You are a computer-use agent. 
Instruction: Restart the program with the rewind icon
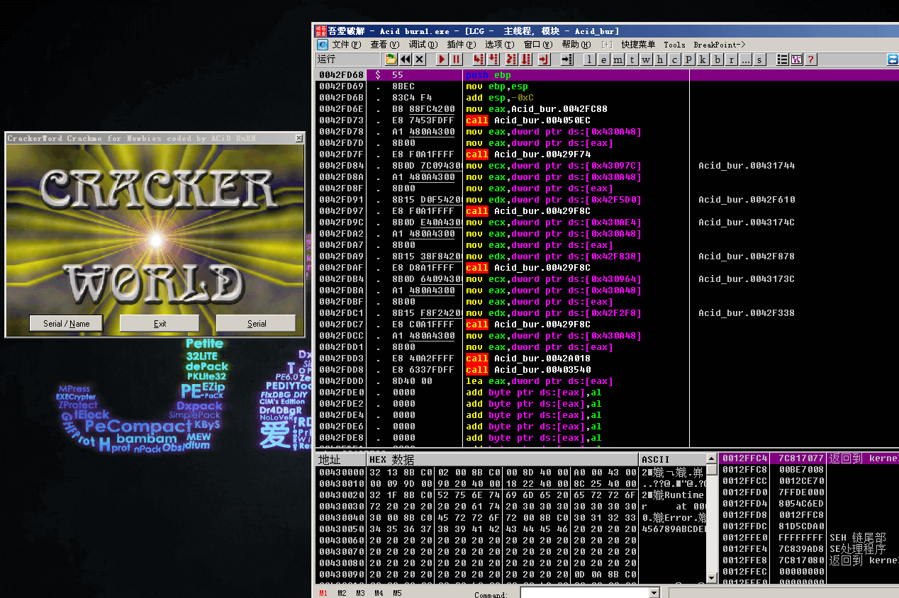coord(405,60)
